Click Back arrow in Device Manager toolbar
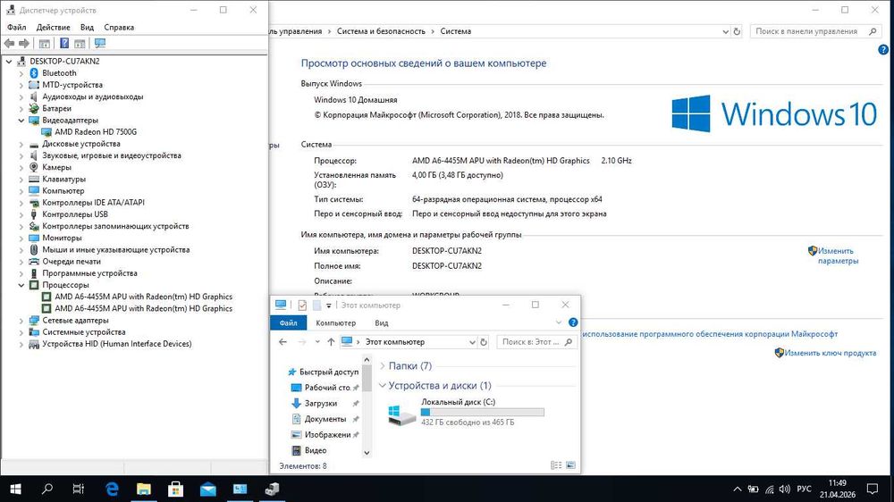The image size is (894, 502). coord(9,43)
